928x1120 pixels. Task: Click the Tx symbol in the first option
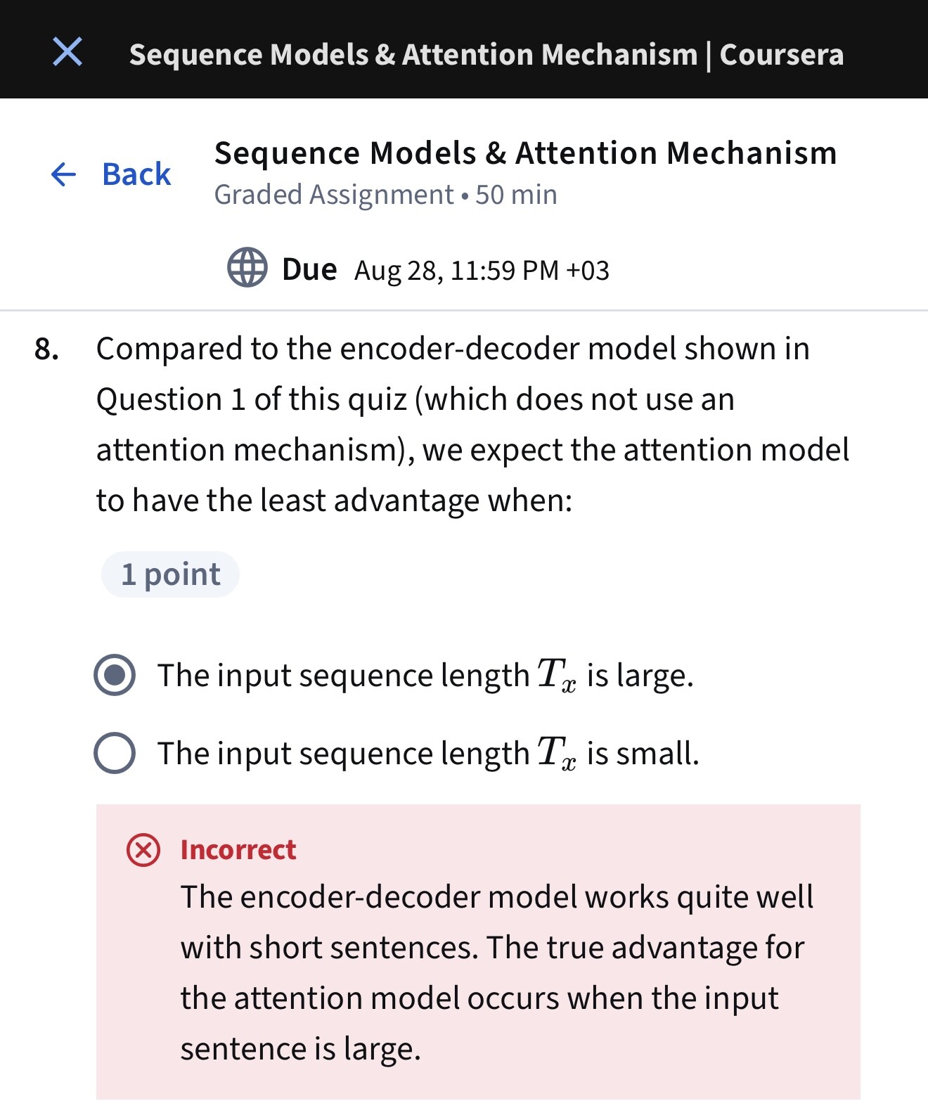click(556, 675)
